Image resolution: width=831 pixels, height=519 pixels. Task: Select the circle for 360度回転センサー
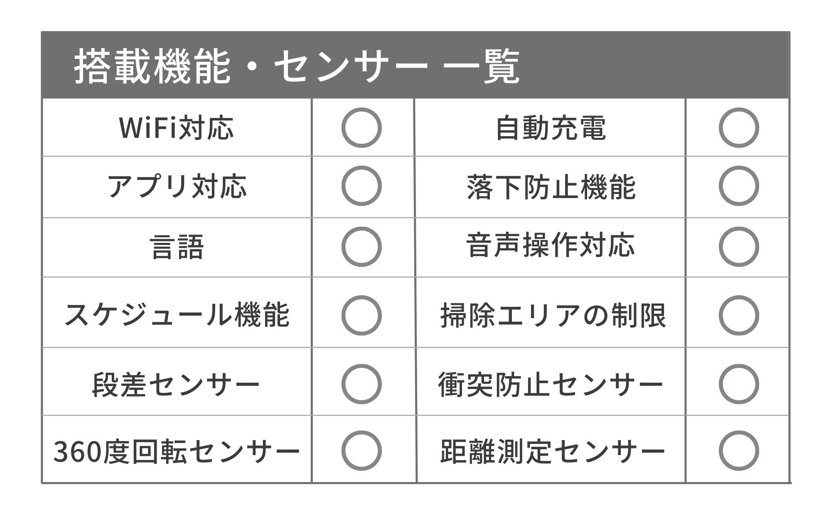click(x=361, y=451)
